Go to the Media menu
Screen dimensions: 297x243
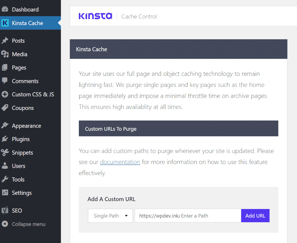click(30, 54)
